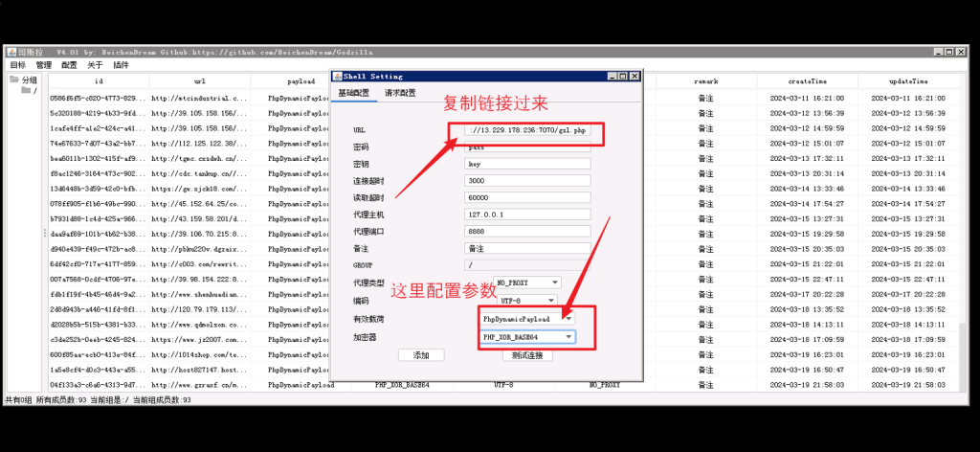Maximize the Shell Setting dialog
Image resolution: width=980 pixels, height=452 pixels.
click(622, 77)
